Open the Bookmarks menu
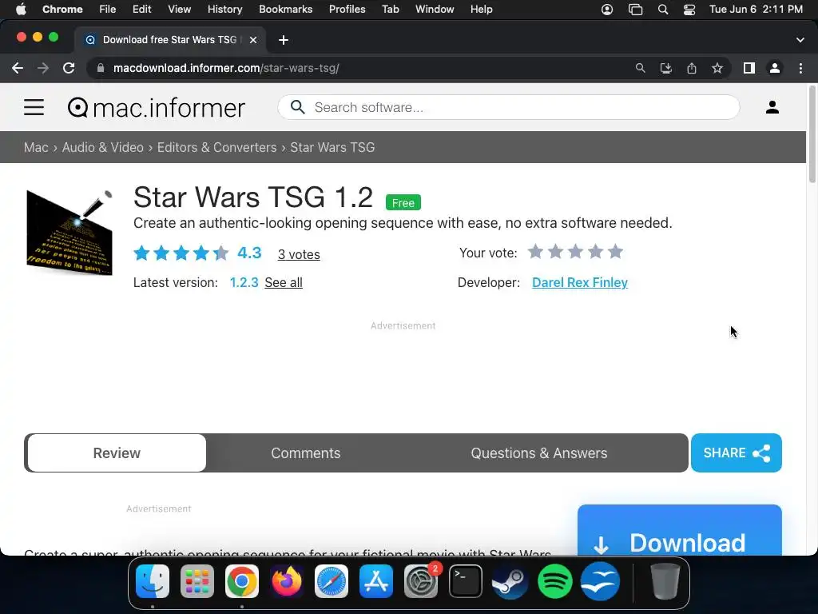 point(285,10)
